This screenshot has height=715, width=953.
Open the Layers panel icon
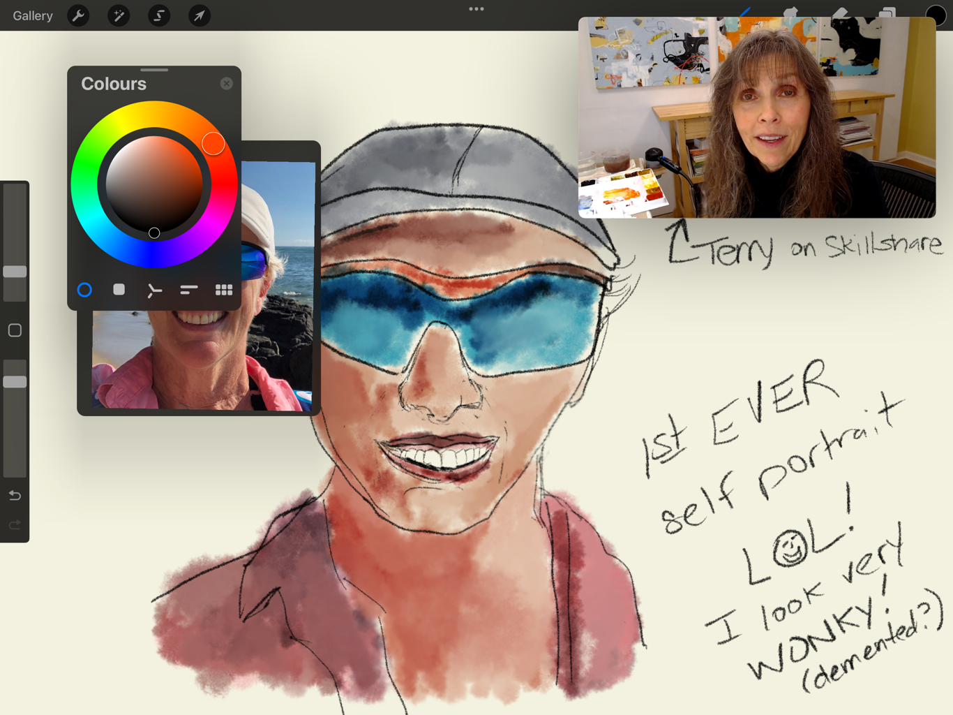pyautogui.click(x=887, y=13)
